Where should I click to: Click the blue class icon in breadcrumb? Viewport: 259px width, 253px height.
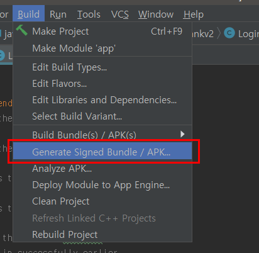coord(229,33)
